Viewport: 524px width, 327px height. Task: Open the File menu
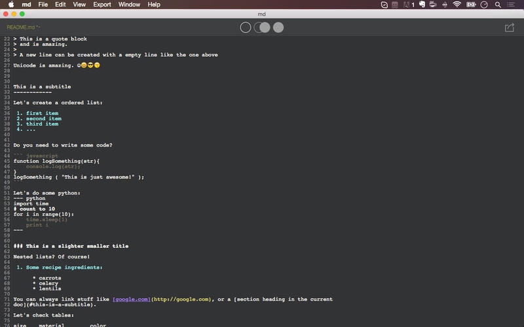pyautogui.click(x=43, y=5)
